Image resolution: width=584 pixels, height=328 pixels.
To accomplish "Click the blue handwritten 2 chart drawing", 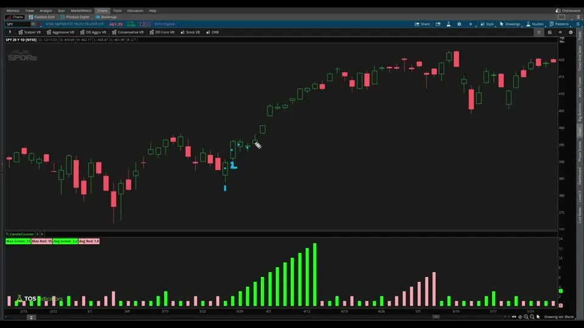I will pyautogui.click(x=234, y=165).
